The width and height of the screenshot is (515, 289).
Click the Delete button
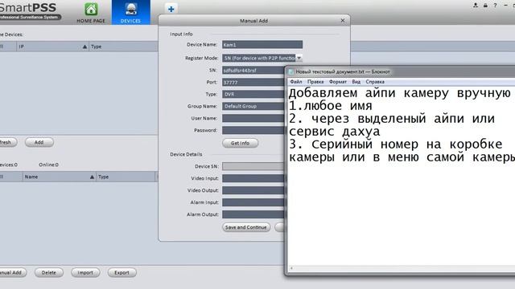click(x=48, y=272)
